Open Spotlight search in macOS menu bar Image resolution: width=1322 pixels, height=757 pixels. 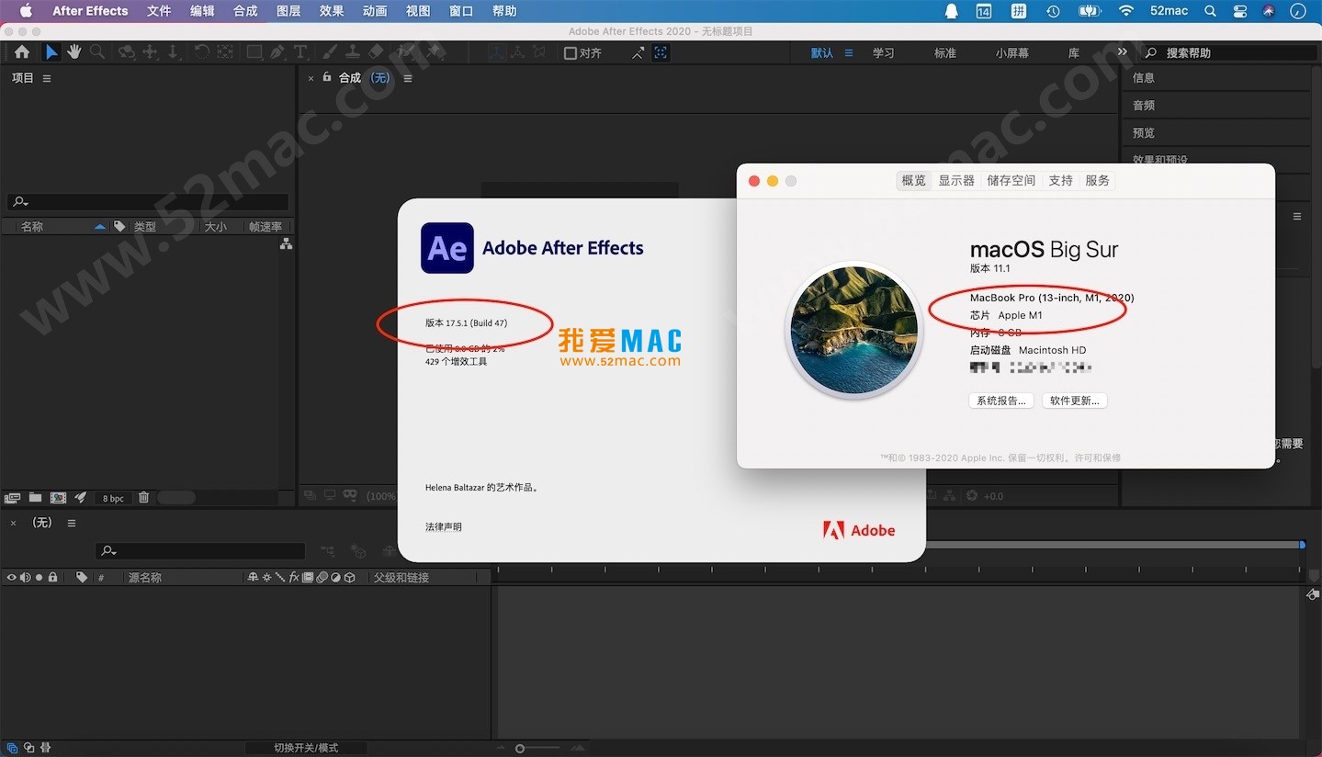1210,11
